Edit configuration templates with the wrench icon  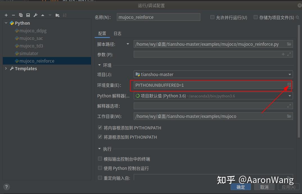pos(35,15)
